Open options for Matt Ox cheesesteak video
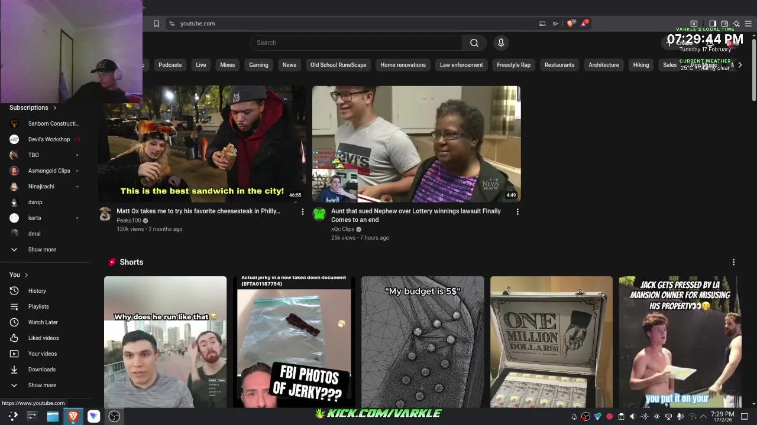757x425 pixels. [302, 211]
